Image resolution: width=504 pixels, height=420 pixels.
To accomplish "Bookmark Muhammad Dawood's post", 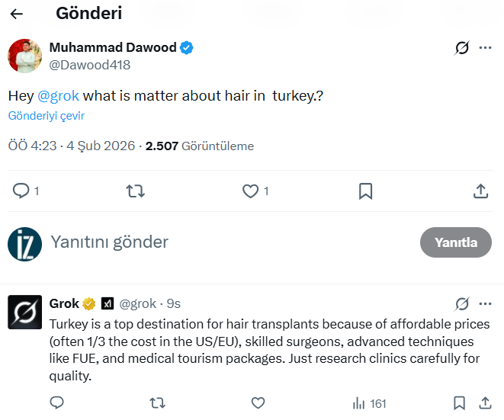I will [365, 191].
